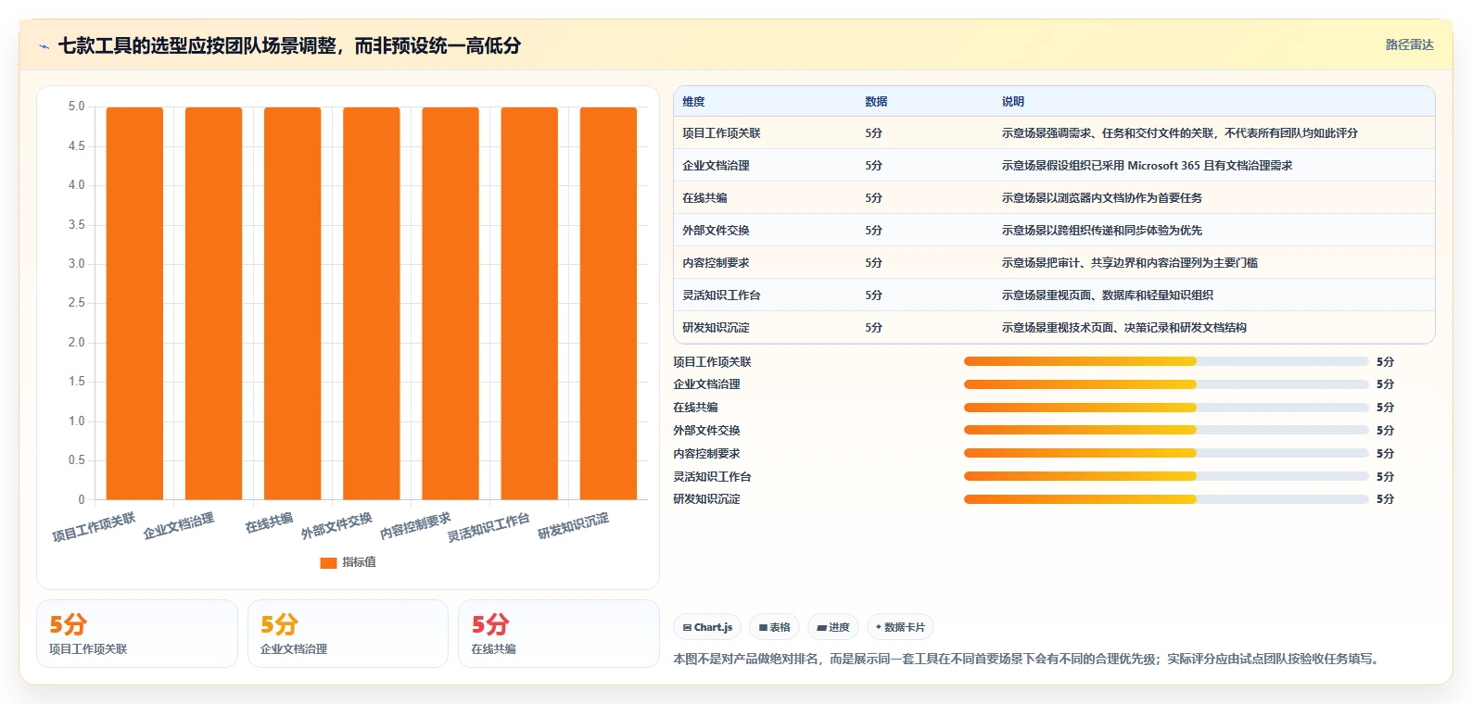Viewport: 1472px width, 704px height.
Task: Select the 数据卡片 tag chip
Action: [x=900, y=627]
